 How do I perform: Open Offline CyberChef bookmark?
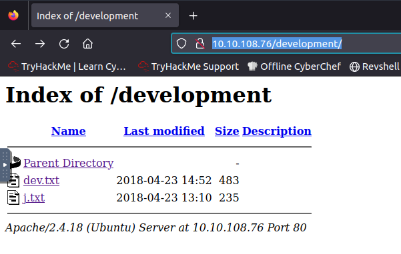tap(294, 66)
